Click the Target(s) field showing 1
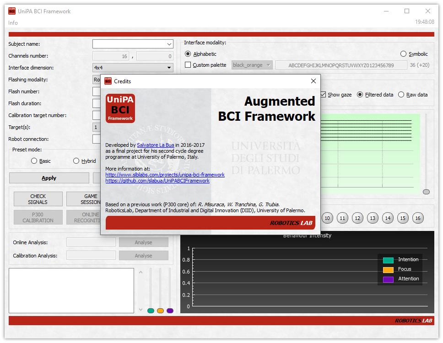 pos(97,127)
